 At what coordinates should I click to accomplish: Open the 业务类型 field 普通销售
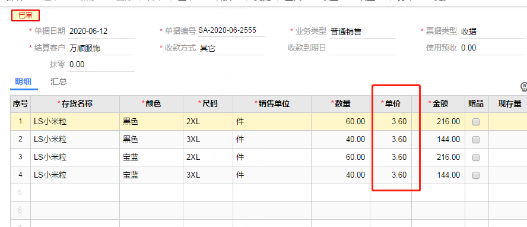[362, 32]
